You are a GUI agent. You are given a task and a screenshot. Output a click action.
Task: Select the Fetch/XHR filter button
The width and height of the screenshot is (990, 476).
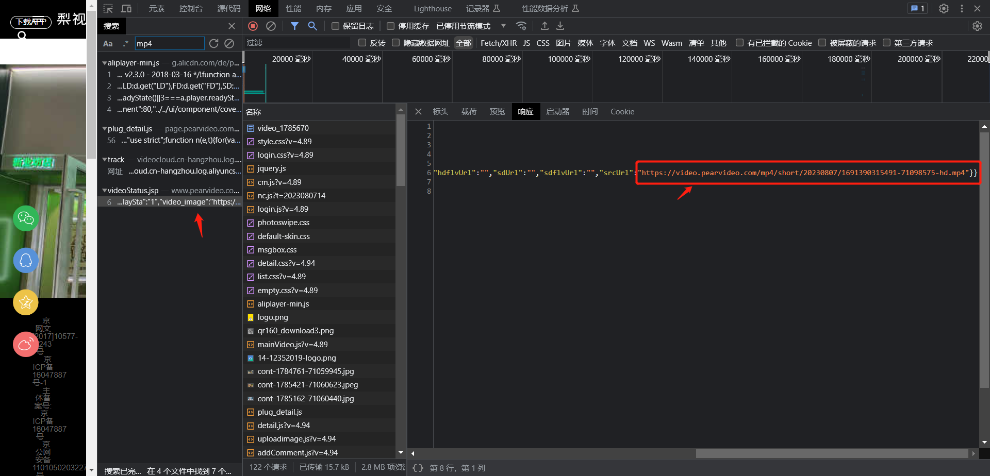click(499, 43)
